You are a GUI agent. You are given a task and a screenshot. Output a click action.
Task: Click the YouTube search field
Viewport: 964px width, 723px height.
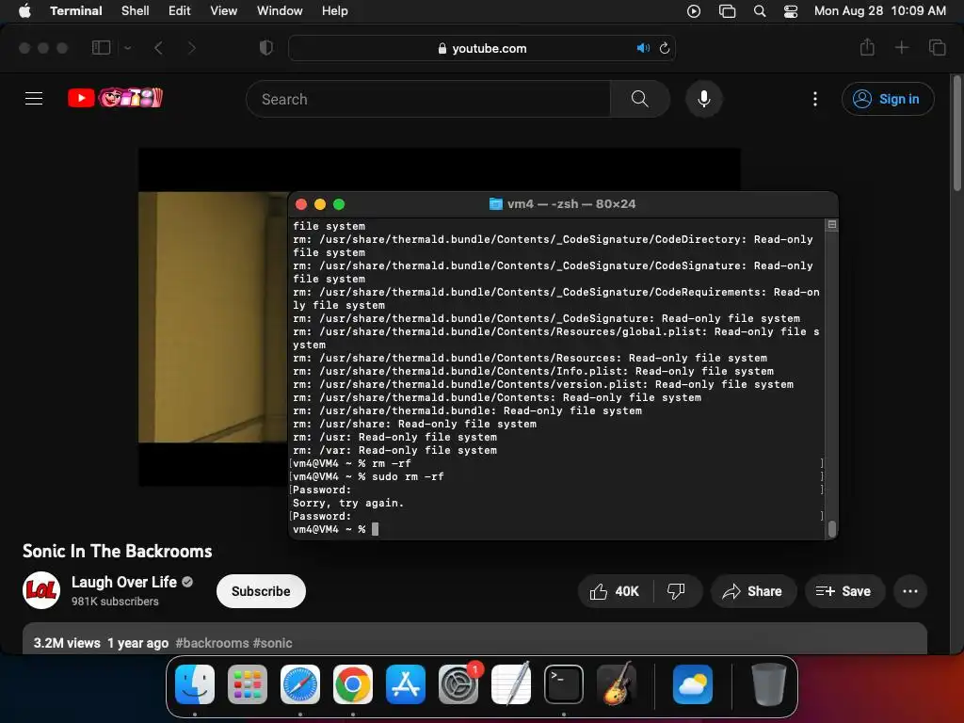tap(428, 99)
